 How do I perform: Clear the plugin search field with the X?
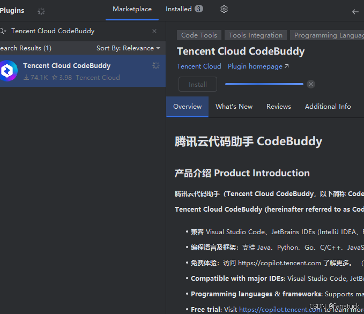[154, 31]
